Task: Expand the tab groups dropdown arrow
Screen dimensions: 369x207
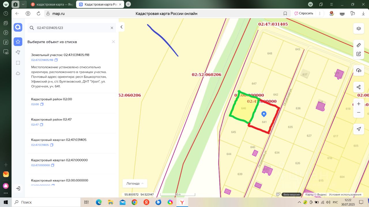Action: click(x=23, y=4)
